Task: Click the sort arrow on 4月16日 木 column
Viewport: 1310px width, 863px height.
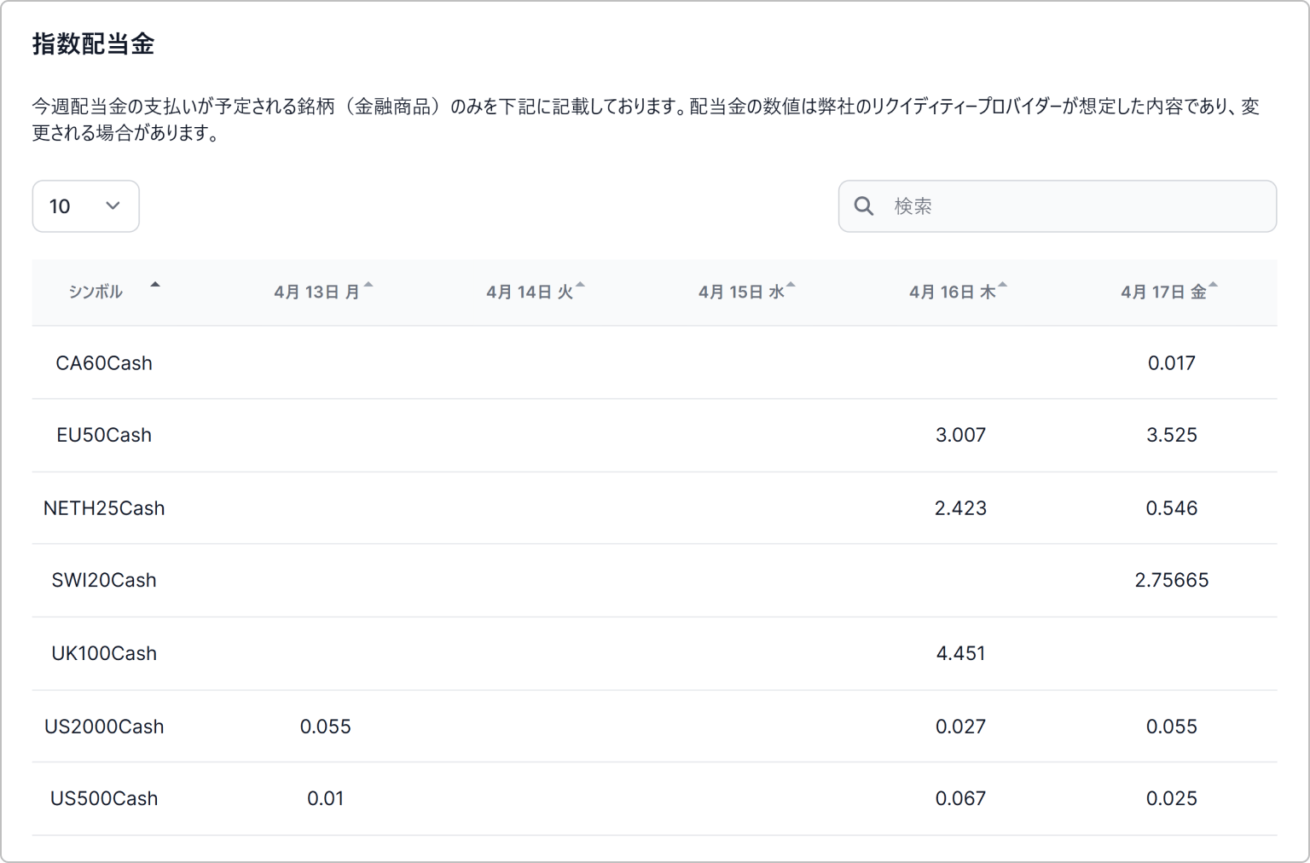Action: pyautogui.click(x=1003, y=286)
